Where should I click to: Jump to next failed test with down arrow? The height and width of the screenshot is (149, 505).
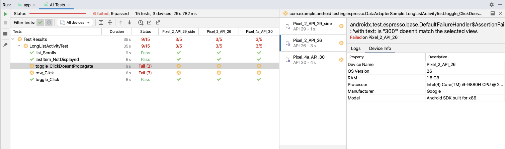click(x=130, y=22)
